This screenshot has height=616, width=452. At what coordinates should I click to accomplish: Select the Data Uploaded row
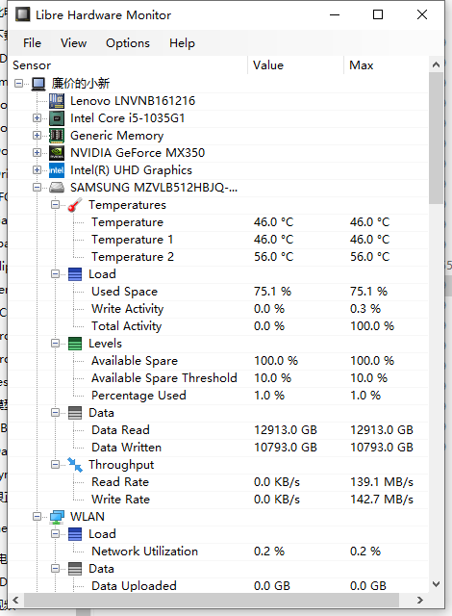pyautogui.click(x=218, y=586)
